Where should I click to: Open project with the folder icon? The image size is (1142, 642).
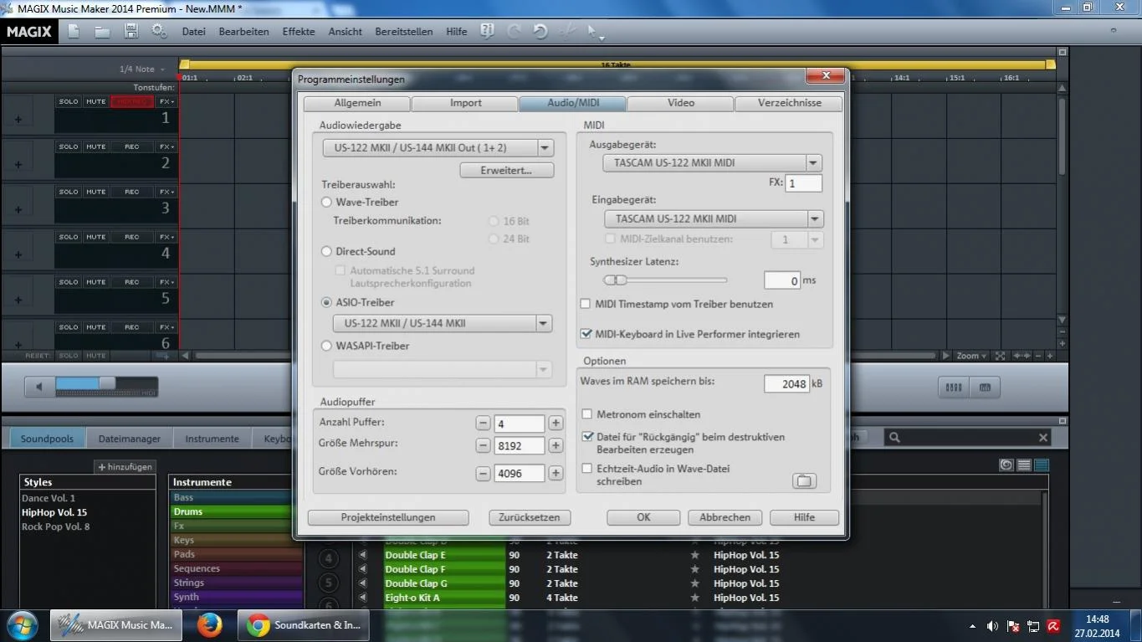point(102,32)
